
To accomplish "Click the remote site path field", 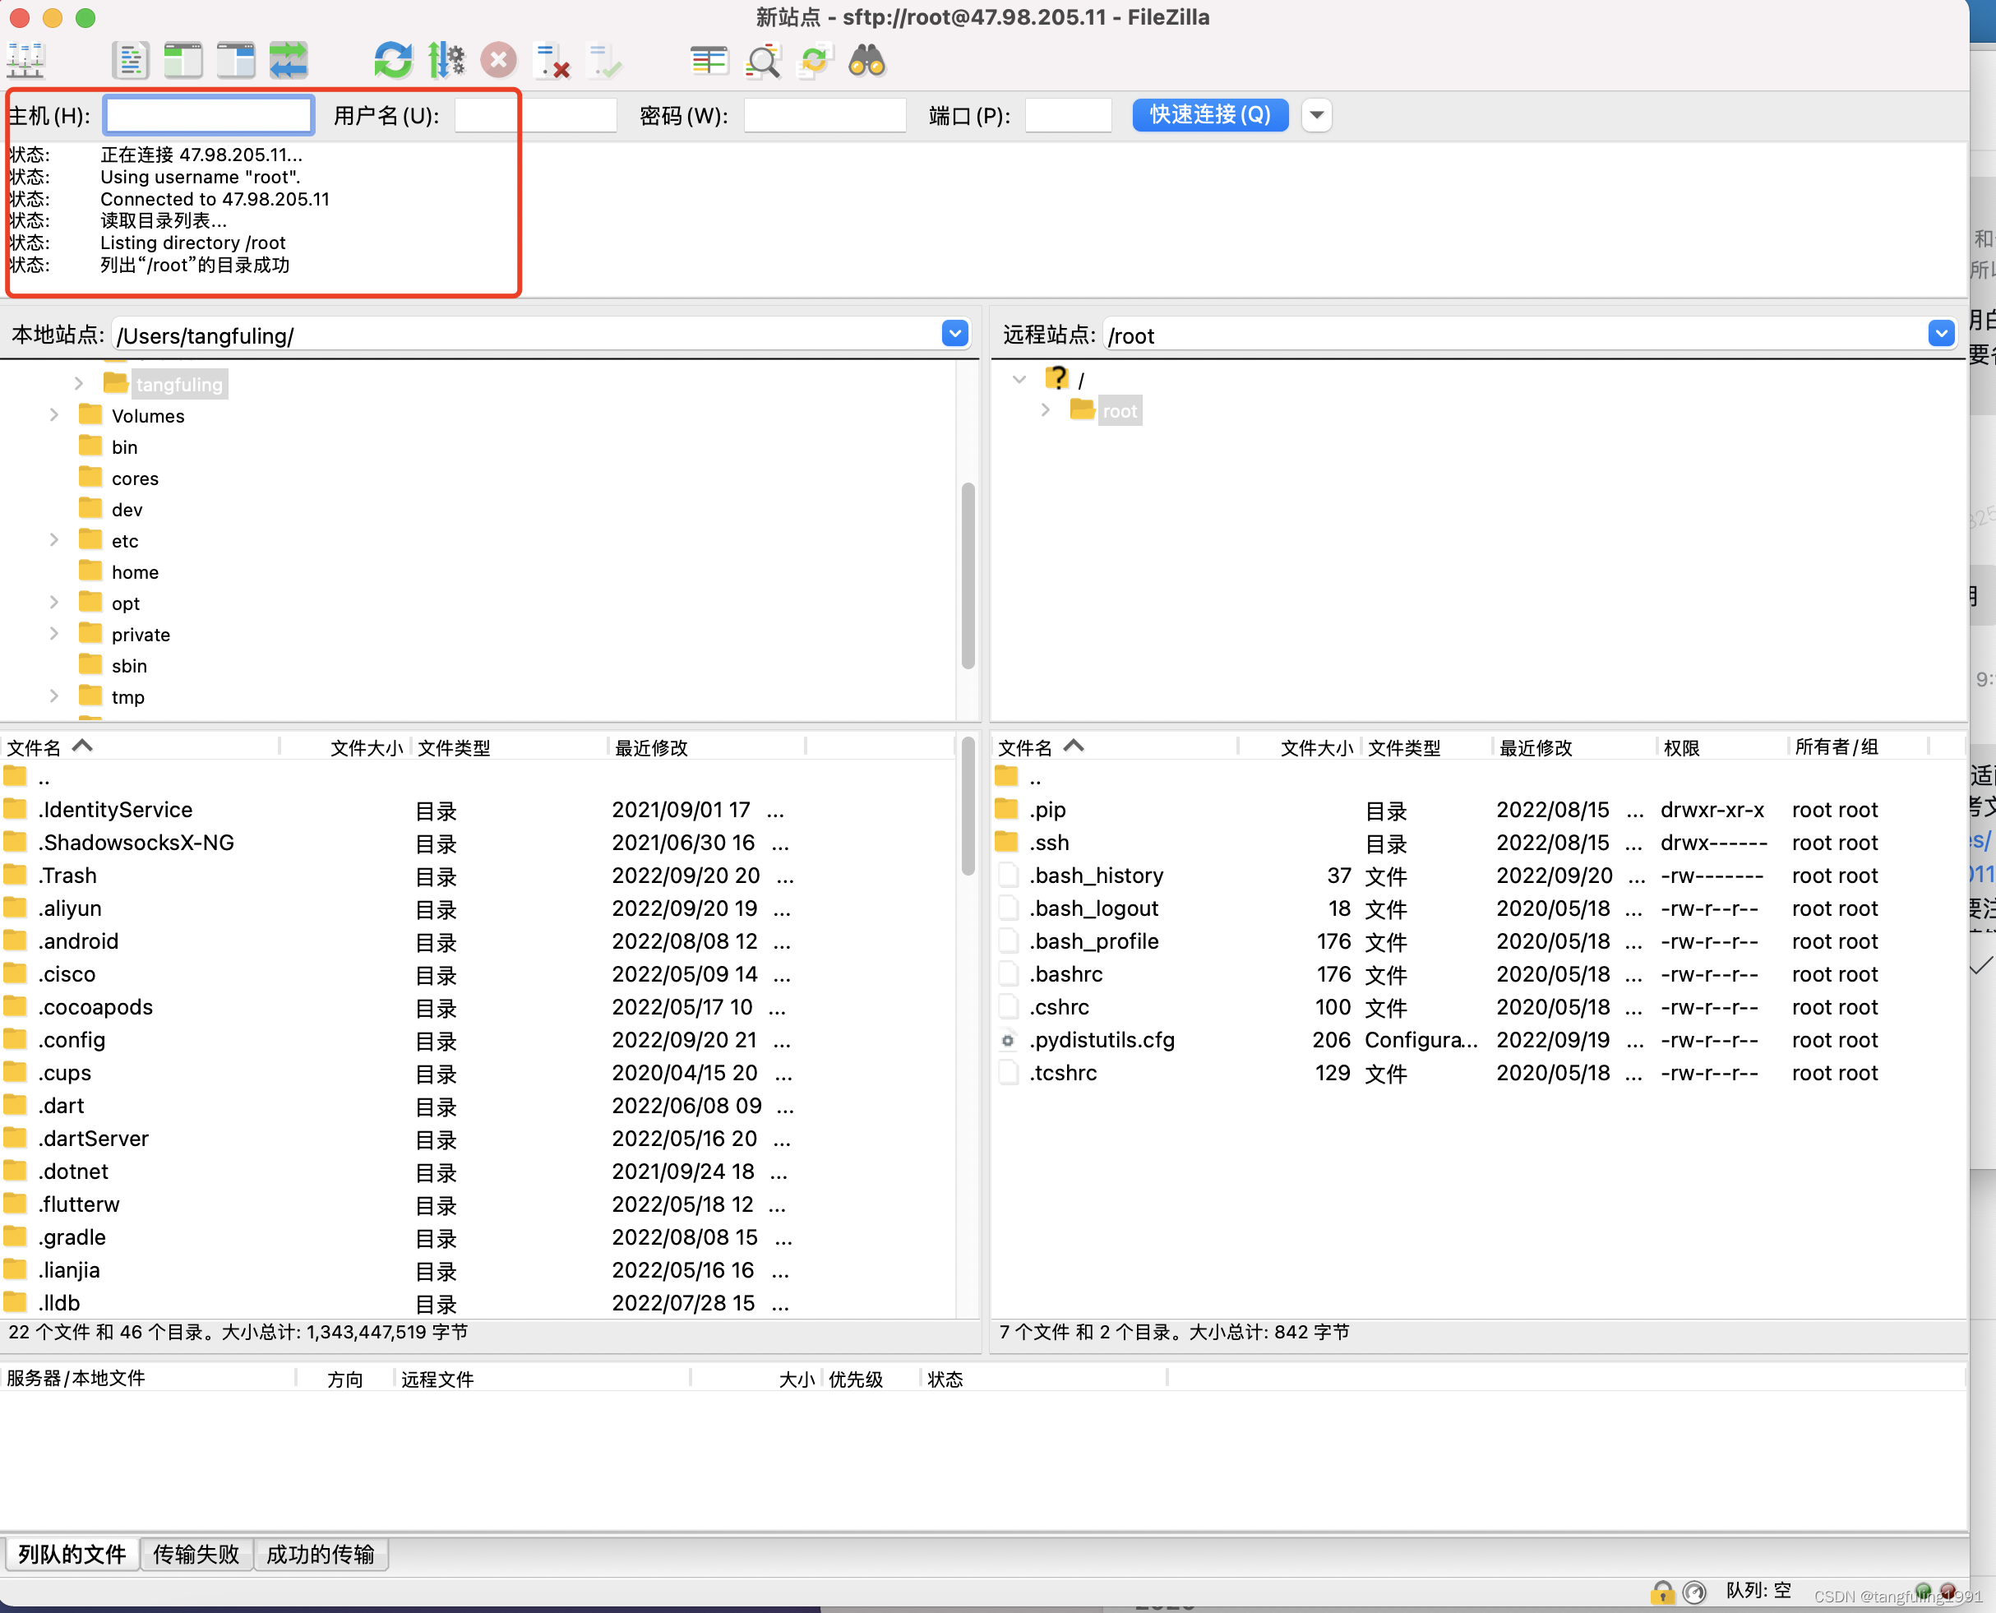I will (1514, 335).
